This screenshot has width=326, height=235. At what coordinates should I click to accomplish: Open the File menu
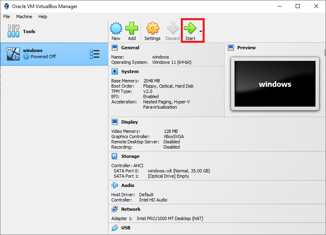click(x=6, y=17)
